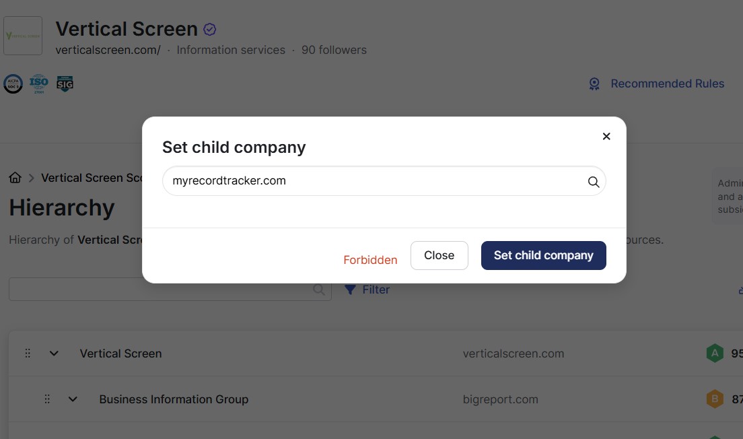Go home via the breadcrumb house icon
The image size is (743, 439).
point(15,178)
